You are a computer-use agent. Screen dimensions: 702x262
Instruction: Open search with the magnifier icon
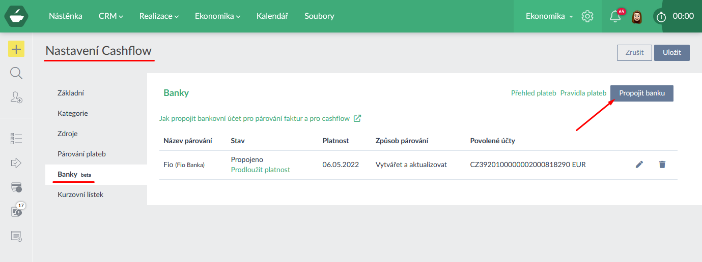[16, 74]
